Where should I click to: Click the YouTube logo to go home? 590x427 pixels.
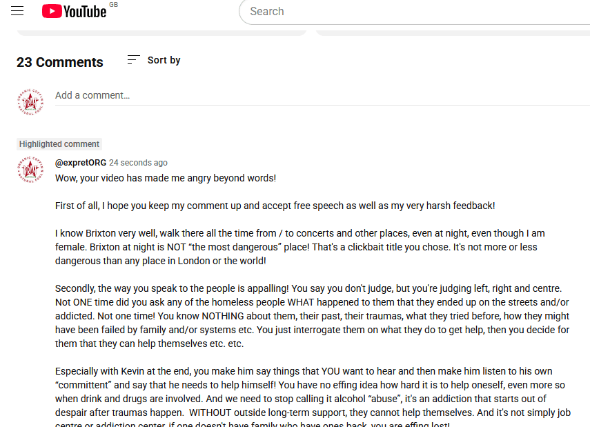(x=74, y=12)
